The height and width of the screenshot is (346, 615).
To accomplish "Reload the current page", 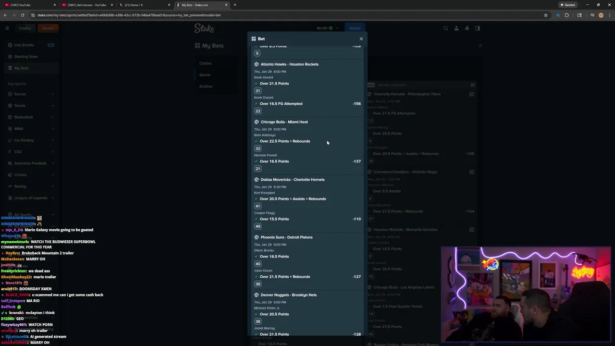I will click(23, 15).
